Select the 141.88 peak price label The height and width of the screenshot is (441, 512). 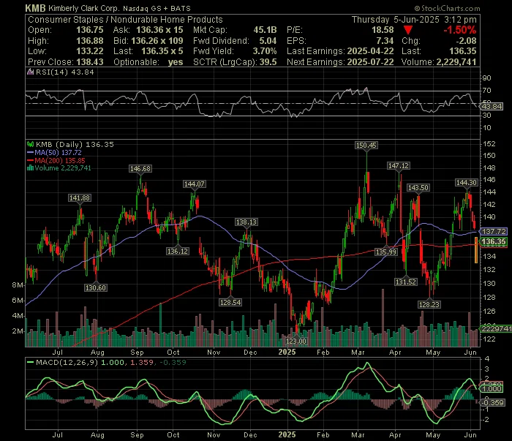[x=80, y=197]
